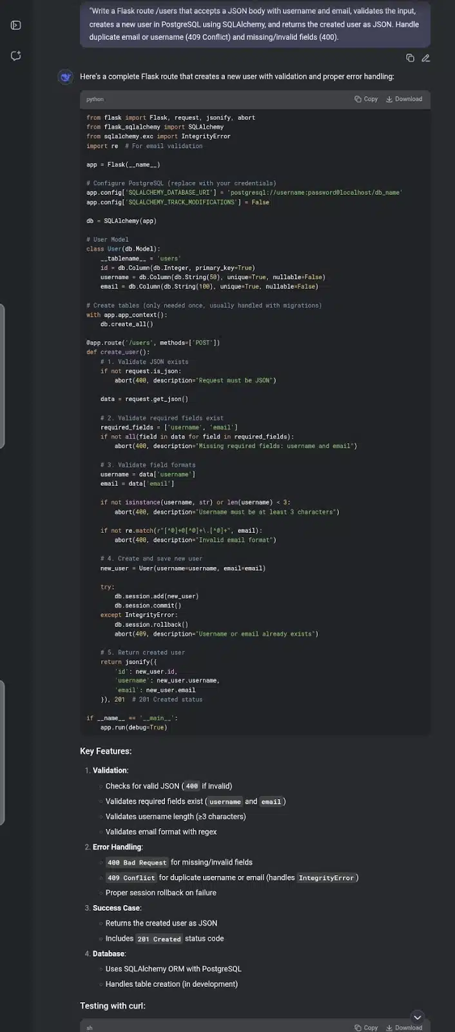Viewport: 455px width, 1032px height.
Task: Click code line 'import re # For email validation'
Action: (x=144, y=146)
